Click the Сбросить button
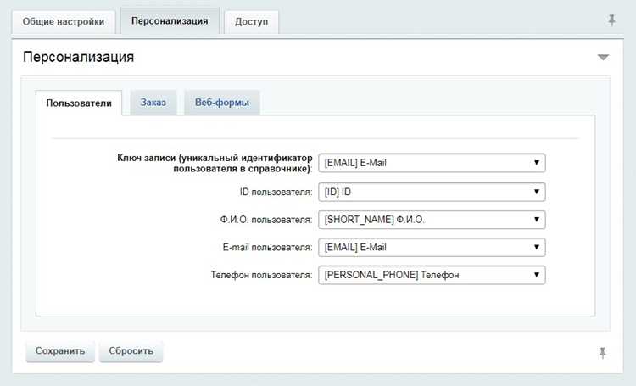The height and width of the screenshot is (386, 636). coord(131,350)
